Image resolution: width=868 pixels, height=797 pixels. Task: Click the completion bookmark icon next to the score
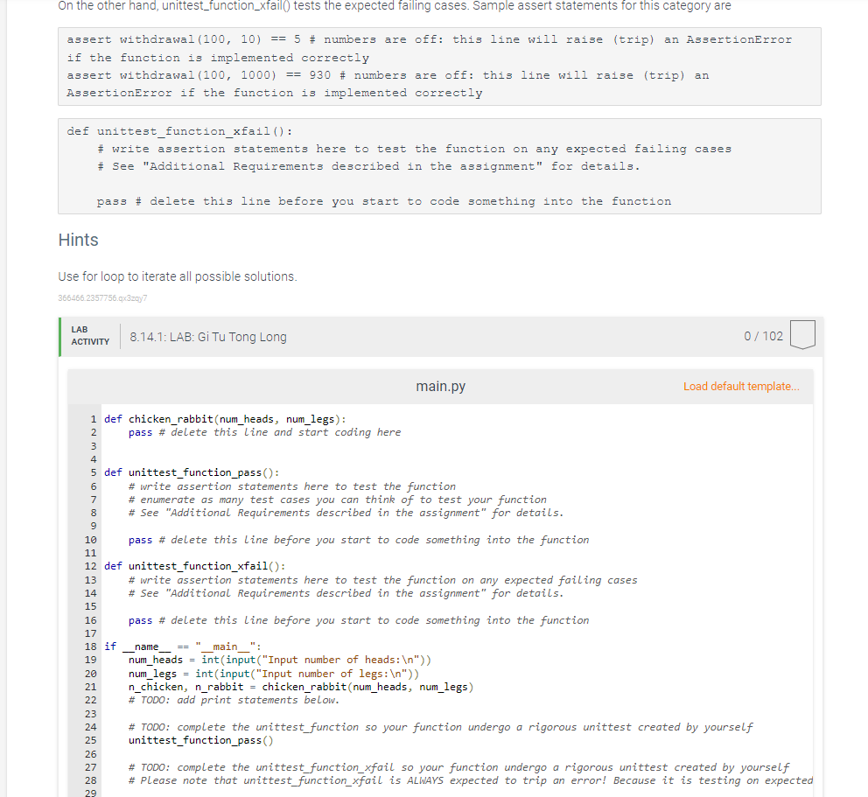click(801, 333)
